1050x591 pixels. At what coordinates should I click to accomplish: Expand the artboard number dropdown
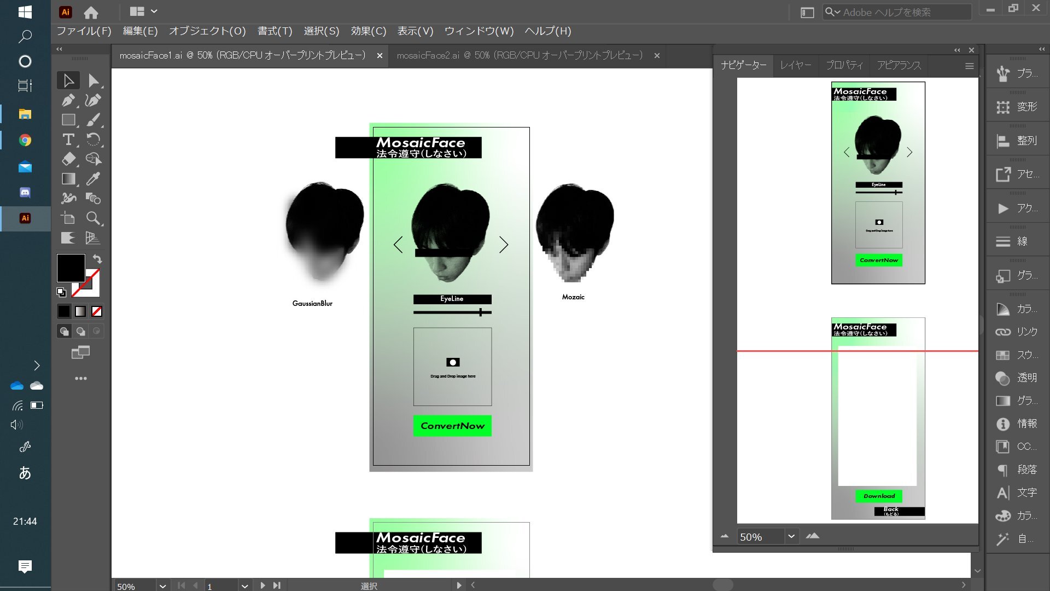(244, 586)
